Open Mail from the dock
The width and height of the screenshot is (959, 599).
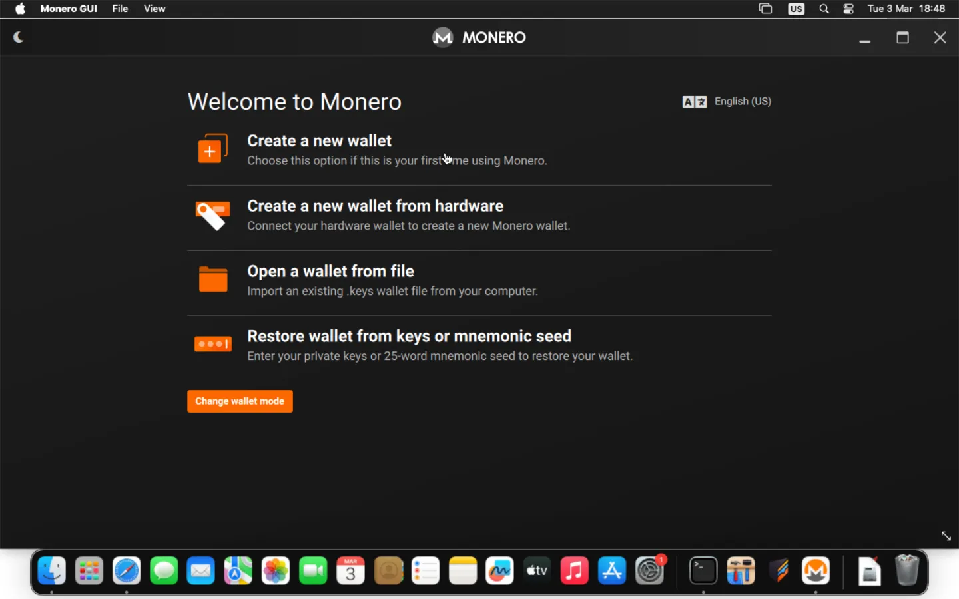(201, 571)
